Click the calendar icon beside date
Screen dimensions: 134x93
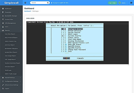pyautogui.click(x=52, y=3)
